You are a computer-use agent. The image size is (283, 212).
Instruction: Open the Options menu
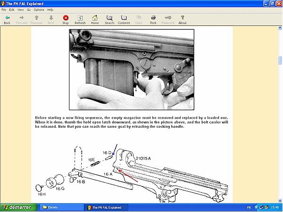[39, 10]
